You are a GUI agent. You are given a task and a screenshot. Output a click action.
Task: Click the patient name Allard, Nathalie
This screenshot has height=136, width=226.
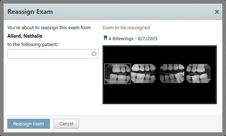pyautogui.click(x=25, y=36)
